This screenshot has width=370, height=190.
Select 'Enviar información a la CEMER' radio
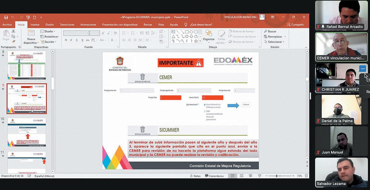click(x=205, y=105)
